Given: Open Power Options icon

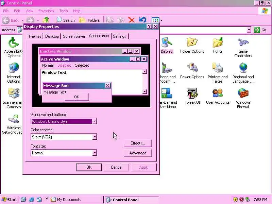Looking at the screenshot, I should [x=192, y=71].
